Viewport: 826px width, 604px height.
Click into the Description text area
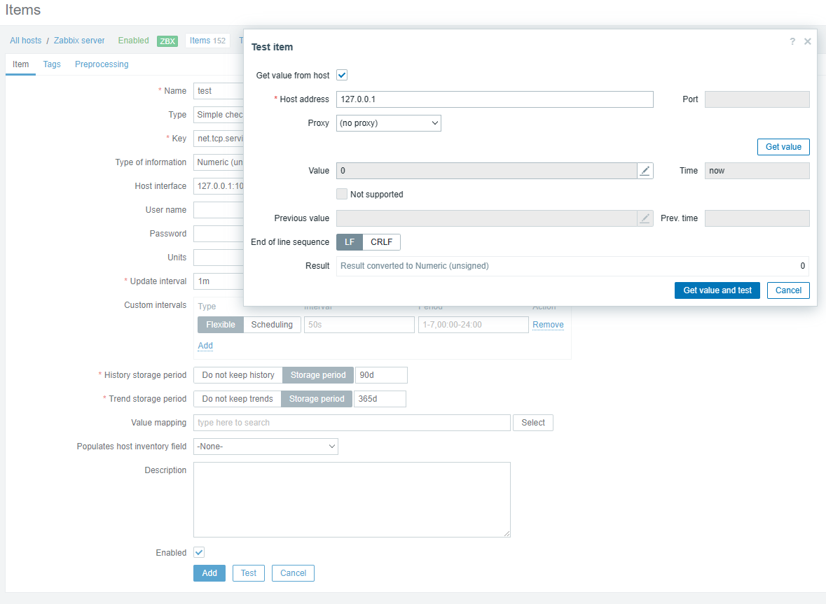click(x=352, y=500)
